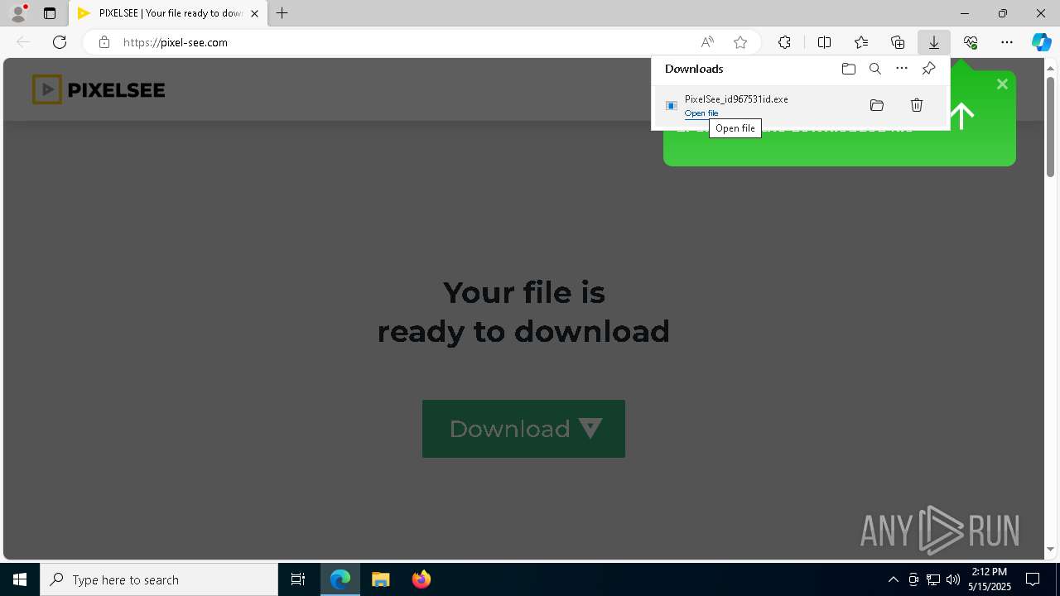The image size is (1060, 596).
Task: Open the downloaded PixelSee file link
Action: coord(701,113)
